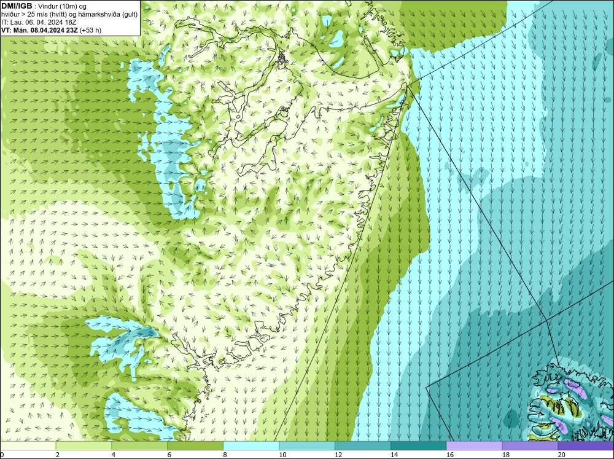The width and height of the screenshot is (614, 459).
Task: Click the DMI/IGB title text
Action: [x=18, y=6]
